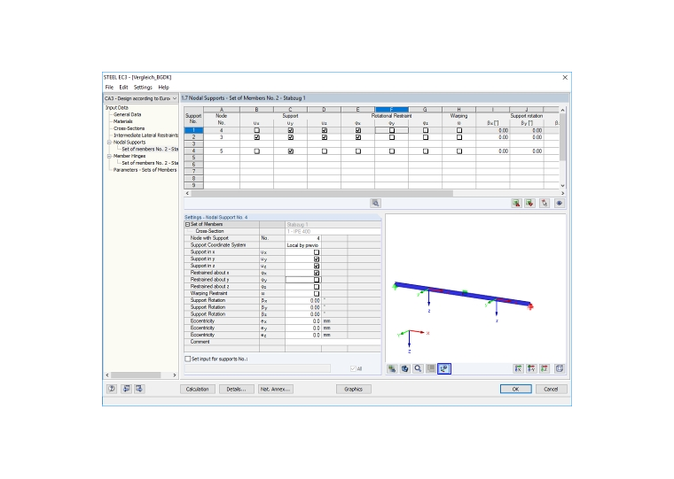Image resolution: width=674 pixels, height=479 pixels.
Task: Open the Edit menu
Action: coord(123,87)
